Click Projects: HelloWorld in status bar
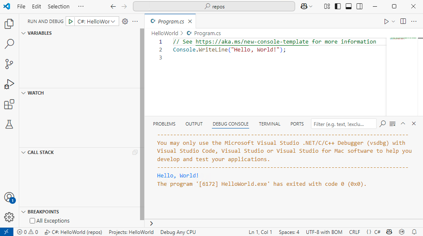 pyautogui.click(x=131, y=232)
